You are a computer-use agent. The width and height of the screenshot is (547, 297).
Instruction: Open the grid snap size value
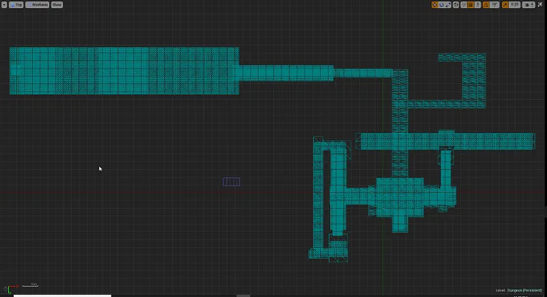point(477,5)
